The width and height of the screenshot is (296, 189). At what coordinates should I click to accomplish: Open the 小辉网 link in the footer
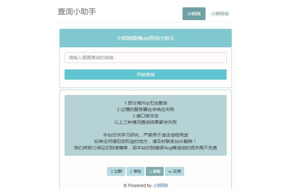160,185
